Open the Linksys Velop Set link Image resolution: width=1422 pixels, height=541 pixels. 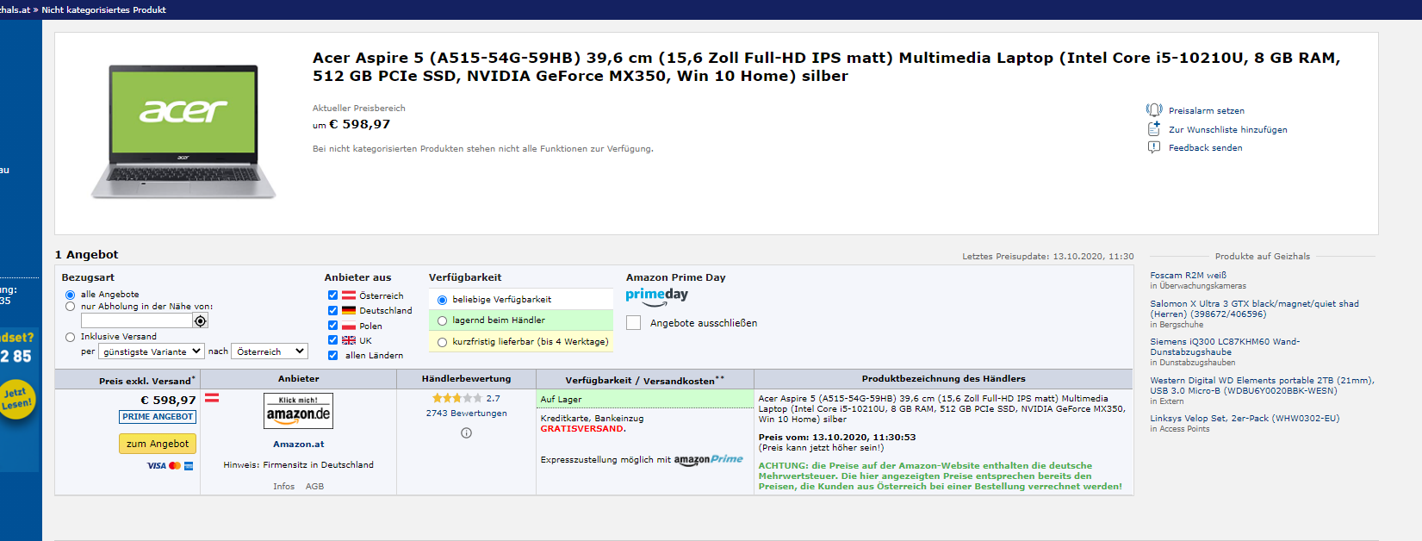pyautogui.click(x=1245, y=419)
